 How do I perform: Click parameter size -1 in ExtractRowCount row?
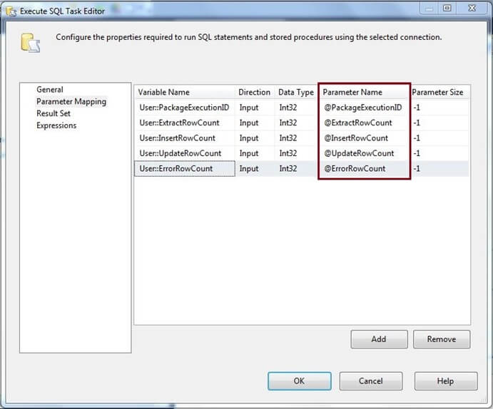point(439,123)
